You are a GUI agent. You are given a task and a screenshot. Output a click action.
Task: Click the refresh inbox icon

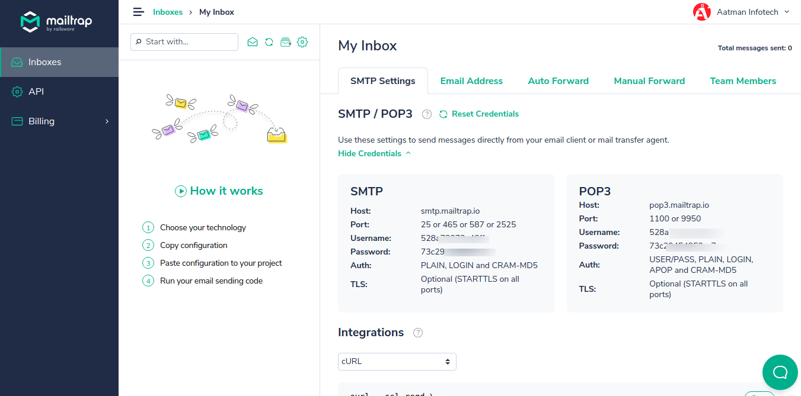click(269, 42)
